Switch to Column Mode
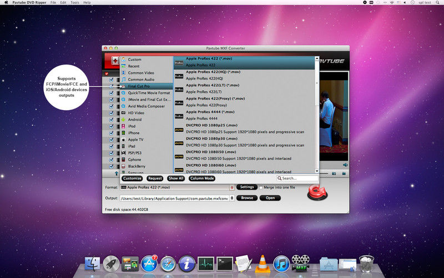This screenshot has height=278, width=444. tap(202, 178)
